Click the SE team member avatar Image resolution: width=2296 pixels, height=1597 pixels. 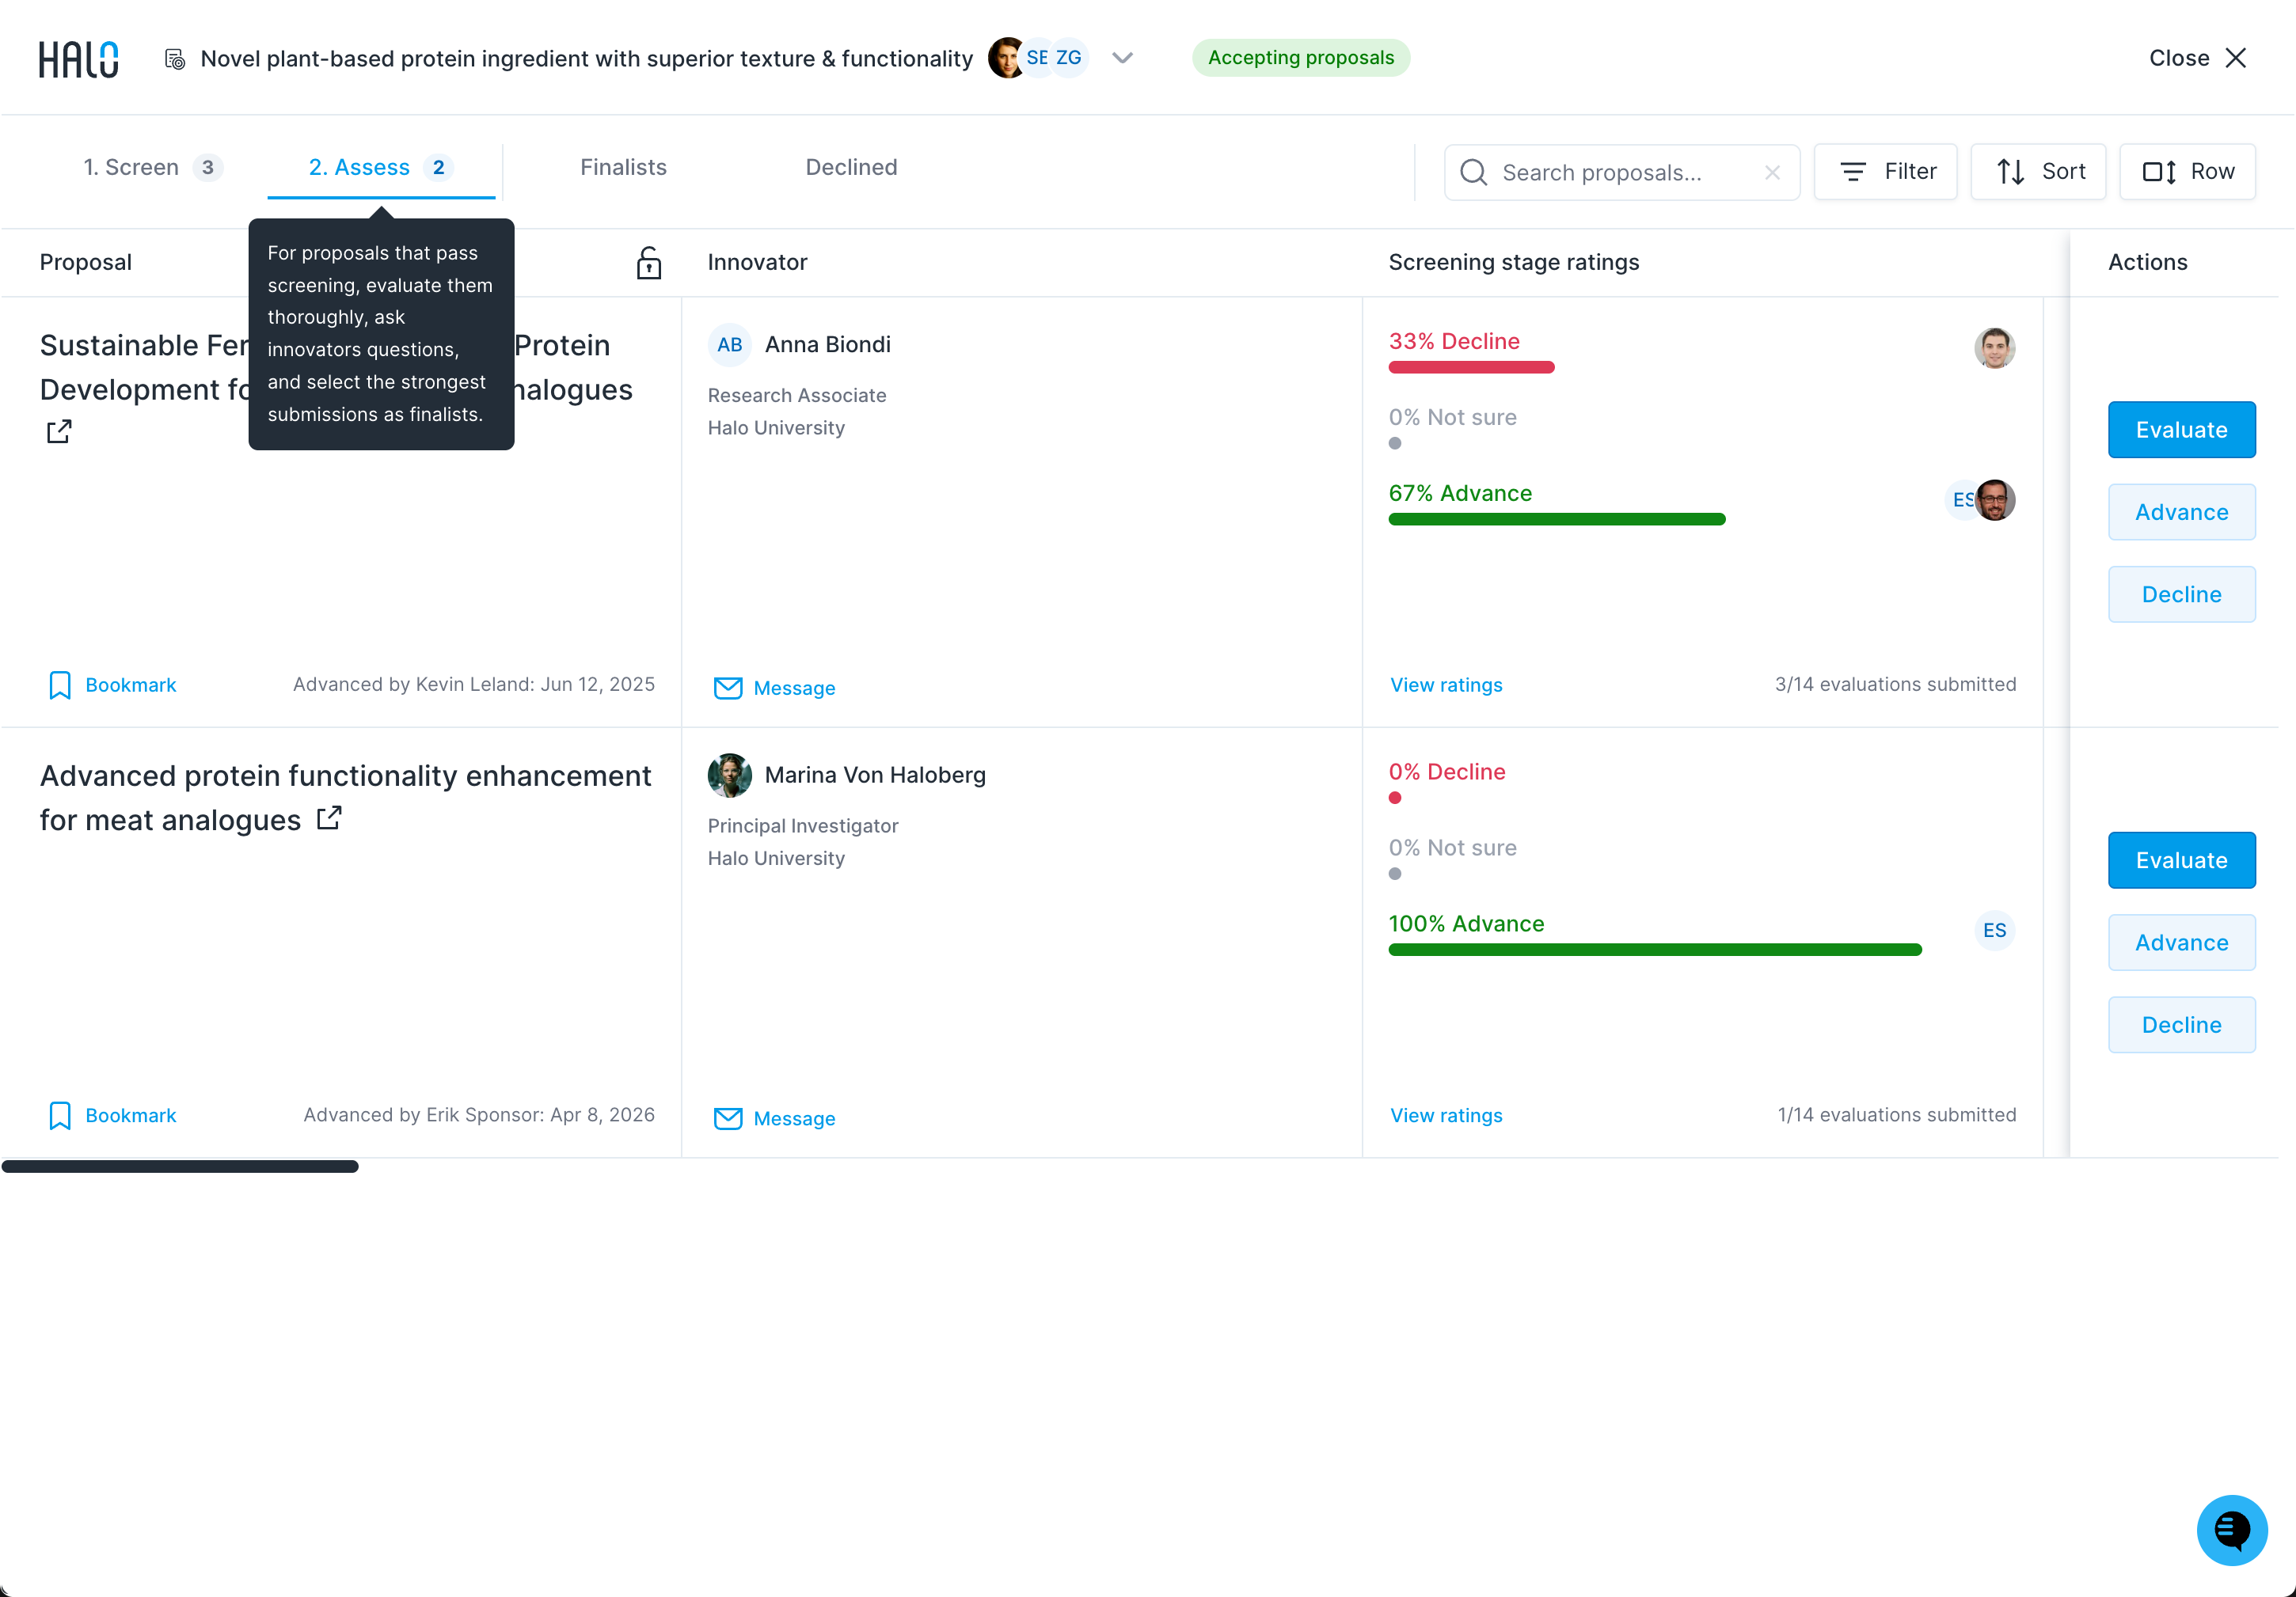1038,58
